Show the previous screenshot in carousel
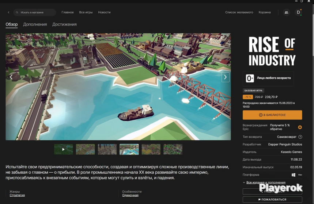 tap(11, 77)
